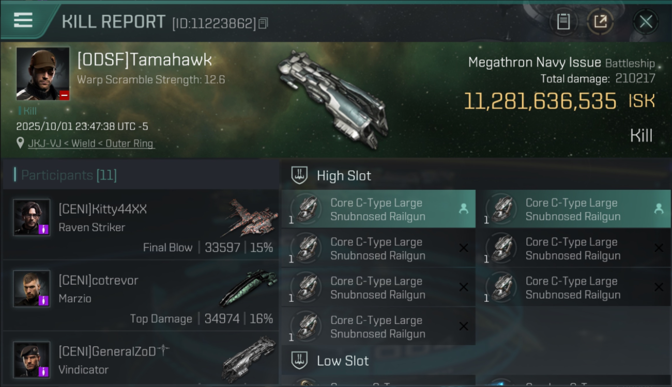This screenshot has width=672, height=387.
Task: Copy the kill report ID
Action: pyautogui.click(x=263, y=23)
